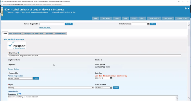Image resolution: width=191 pixels, height=101 pixels.
Task: Click the record title 6294 header text
Action: (x=34, y=9)
